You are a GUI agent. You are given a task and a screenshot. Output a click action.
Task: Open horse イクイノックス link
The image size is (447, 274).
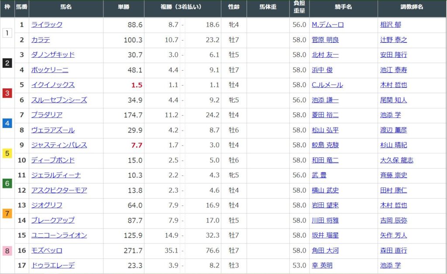pyautogui.click(x=53, y=85)
